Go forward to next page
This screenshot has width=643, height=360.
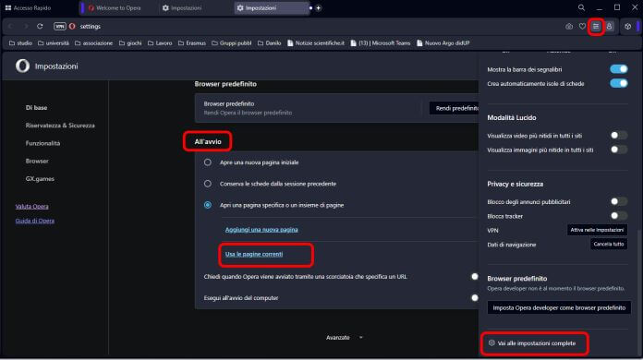click(x=26, y=26)
